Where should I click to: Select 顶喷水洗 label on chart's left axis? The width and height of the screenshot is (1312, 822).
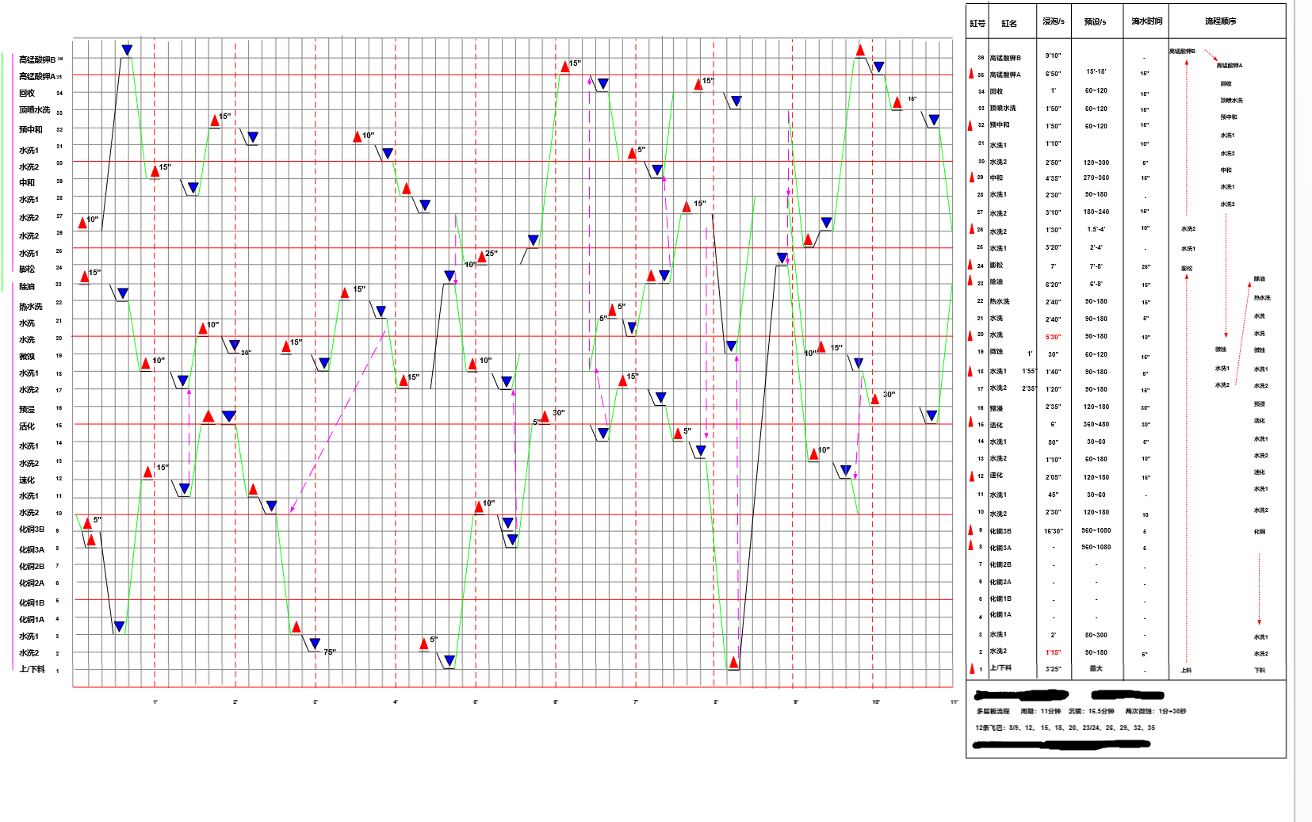34,110
